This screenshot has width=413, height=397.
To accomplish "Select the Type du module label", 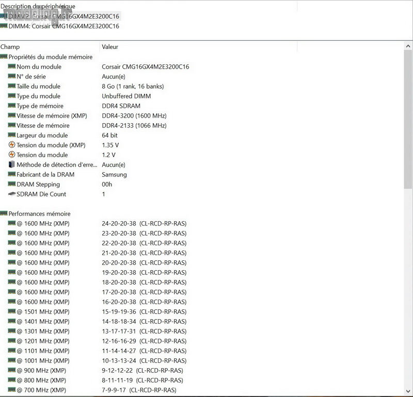I will [x=38, y=96].
